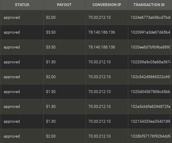Click the $2.00 payout for transaction 1024e6773ab9
Image resolution: width=172 pixels, height=143 pixels.
[51, 18]
